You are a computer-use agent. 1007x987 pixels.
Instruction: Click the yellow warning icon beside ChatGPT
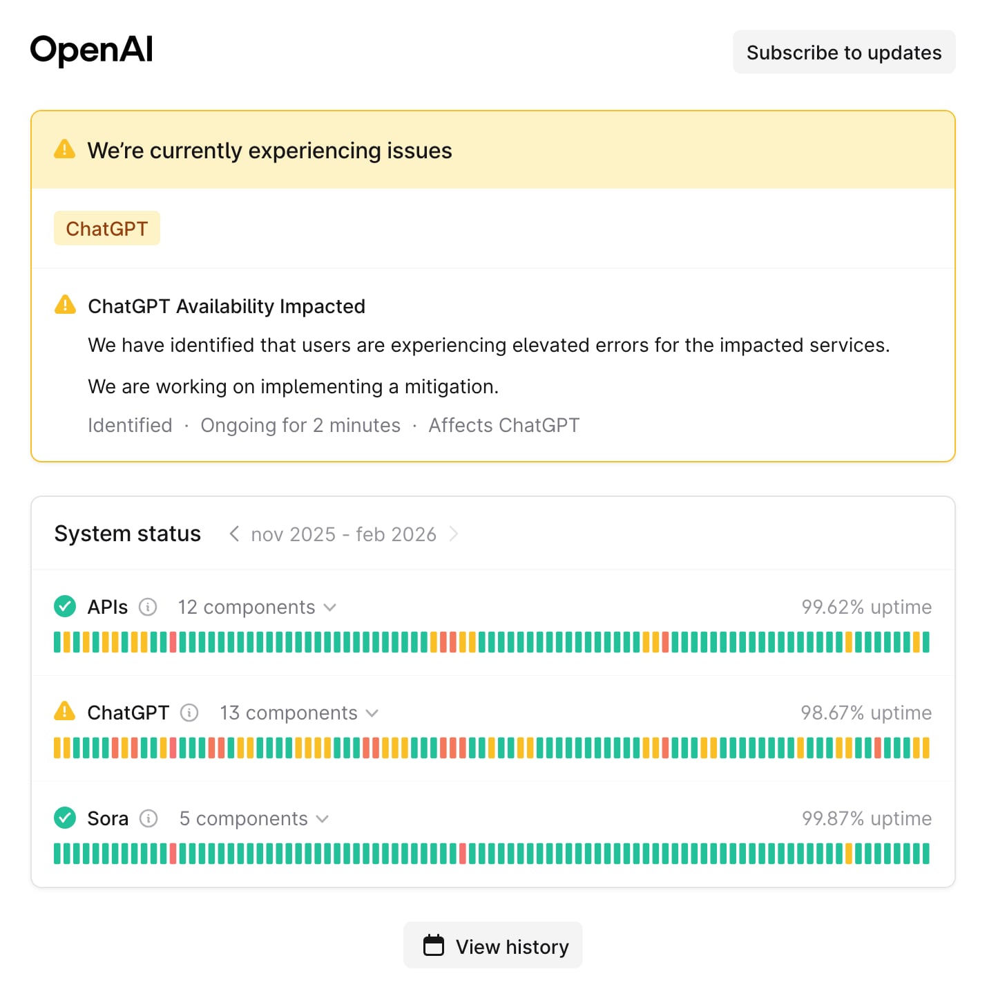pos(64,712)
